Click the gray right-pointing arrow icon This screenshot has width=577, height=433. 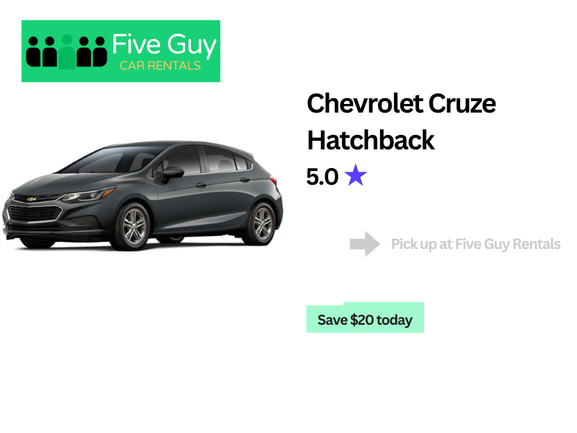(365, 244)
